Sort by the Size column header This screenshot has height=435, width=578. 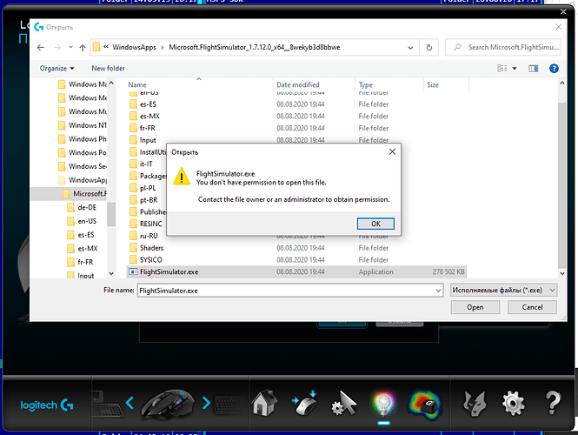click(x=433, y=85)
